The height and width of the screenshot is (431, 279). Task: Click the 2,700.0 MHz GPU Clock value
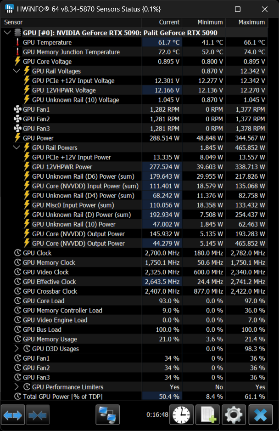[162, 253]
